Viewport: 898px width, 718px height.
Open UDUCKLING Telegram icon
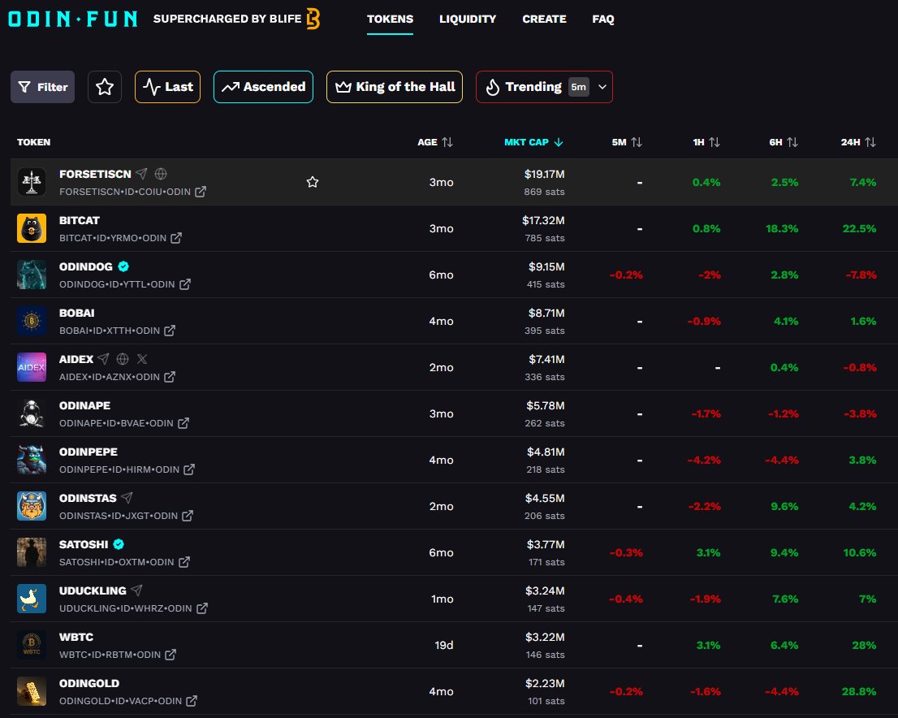tap(137, 590)
